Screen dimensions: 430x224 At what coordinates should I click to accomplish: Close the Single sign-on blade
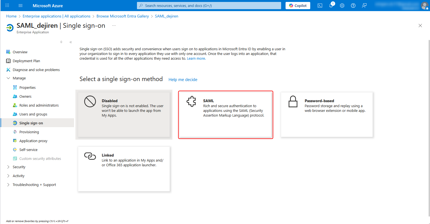[x=420, y=26]
